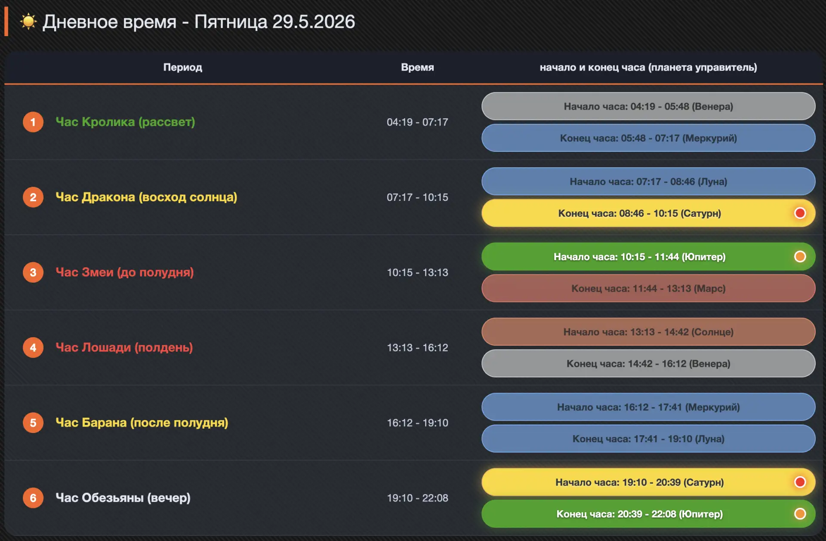Click the label Час Кролика (рассвет)
This screenshot has width=826, height=541.
point(125,122)
